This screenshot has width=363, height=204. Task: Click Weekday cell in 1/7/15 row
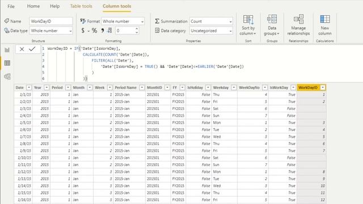pyautogui.click(x=225, y=137)
